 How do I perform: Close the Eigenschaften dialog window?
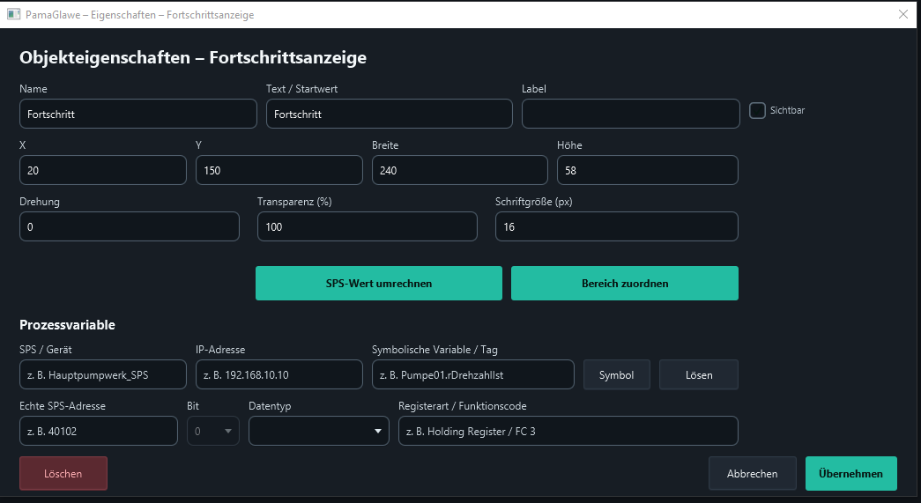click(903, 14)
